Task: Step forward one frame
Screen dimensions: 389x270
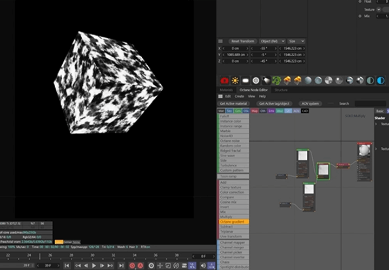Action: click(x=102, y=266)
